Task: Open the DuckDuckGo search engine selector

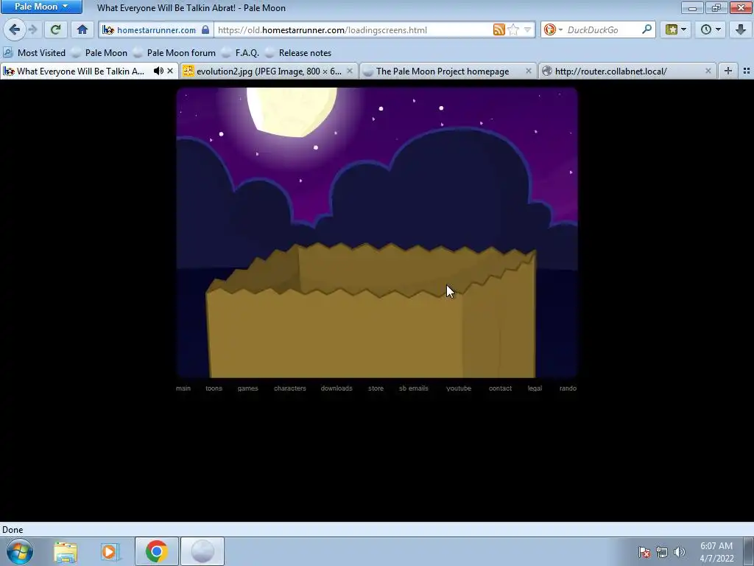Action: pyautogui.click(x=553, y=29)
